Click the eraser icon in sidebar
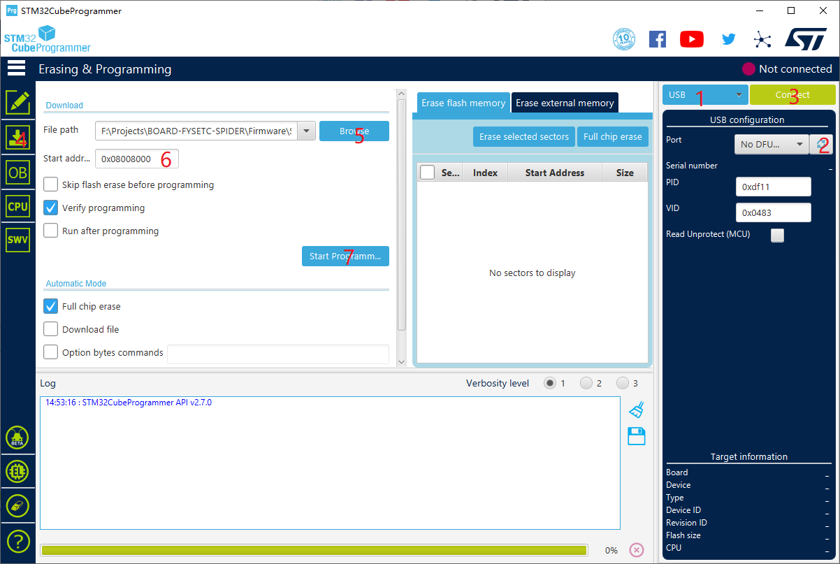The height and width of the screenshot is (564, 840). pyautogui.click(x=17, y=506)
